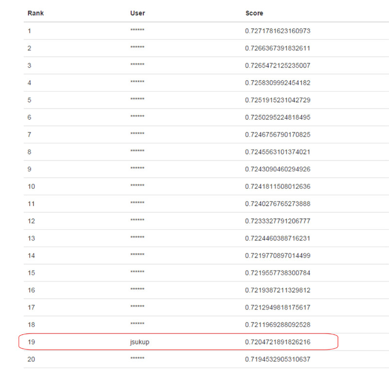This screenshot has width=389, height=369.
Task: Select score 0.7245563101374021
Action: coord(278,152)
